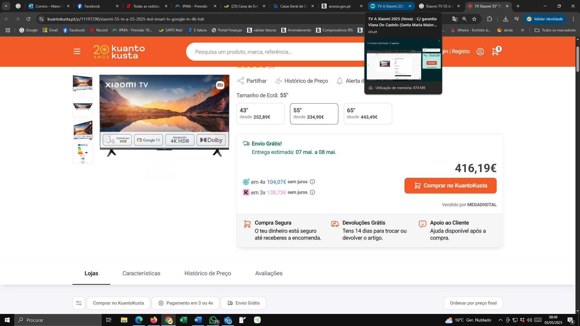Open Task View on taskbar
Viewport: 580px width, 326px height.
(109, 320)
